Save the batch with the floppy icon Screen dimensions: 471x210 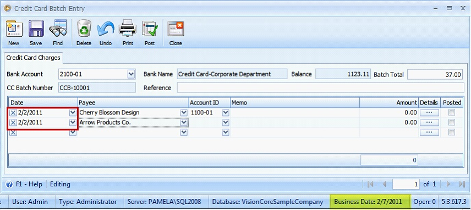(x=36, y=29)
